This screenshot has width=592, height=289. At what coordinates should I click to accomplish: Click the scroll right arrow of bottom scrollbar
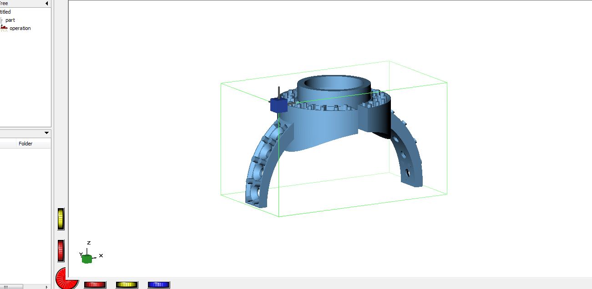point(47,287)
